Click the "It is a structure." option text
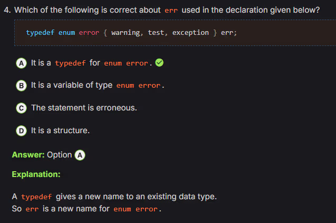Screen dimensions: 336x223 (60, 130)
